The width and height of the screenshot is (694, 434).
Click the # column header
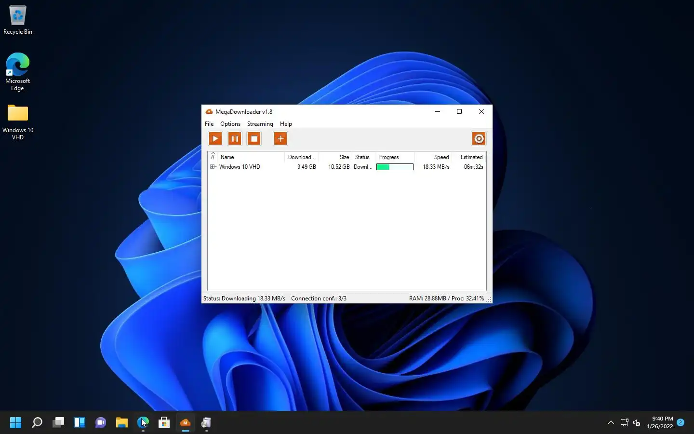click(x=213, y=157)
